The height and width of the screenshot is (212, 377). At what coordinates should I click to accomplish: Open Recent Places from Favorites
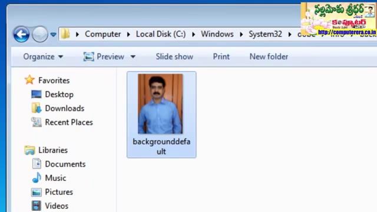[69, 122]
